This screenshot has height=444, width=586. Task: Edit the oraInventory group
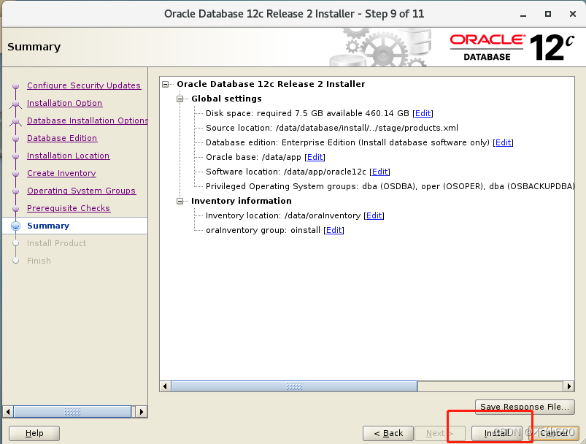[x=333, y=230]
